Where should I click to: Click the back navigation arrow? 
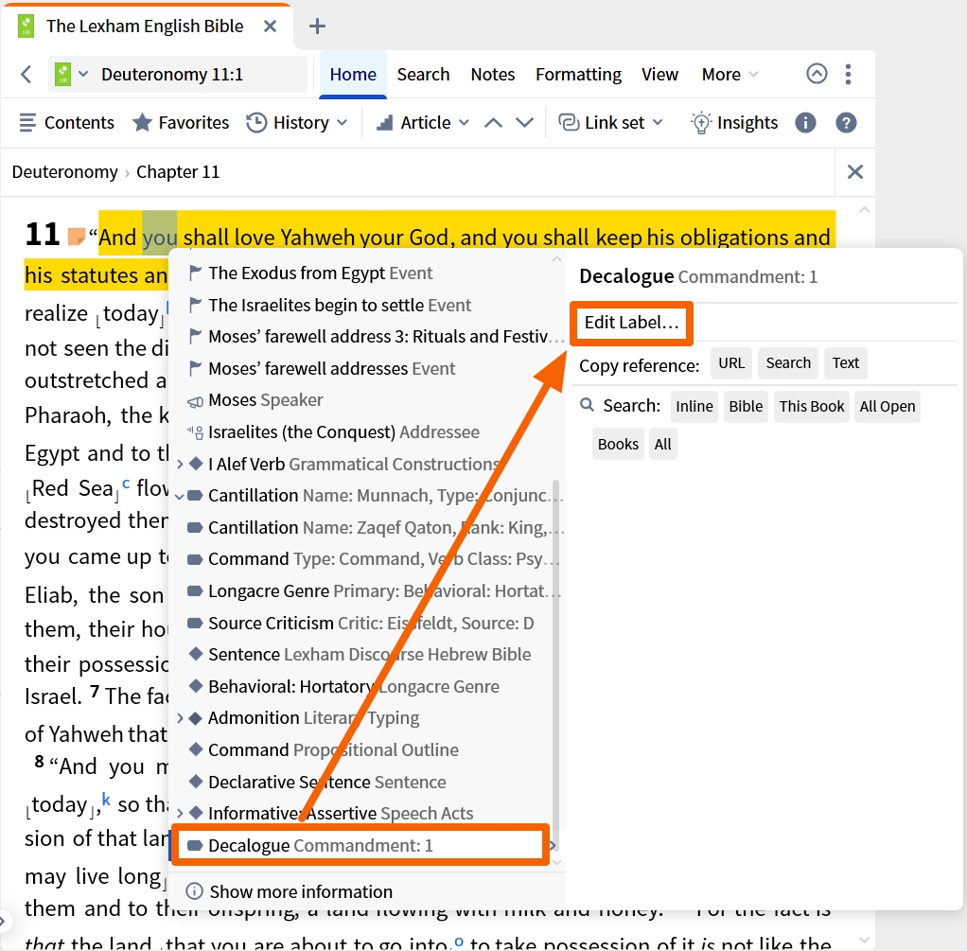coord(26,75)
